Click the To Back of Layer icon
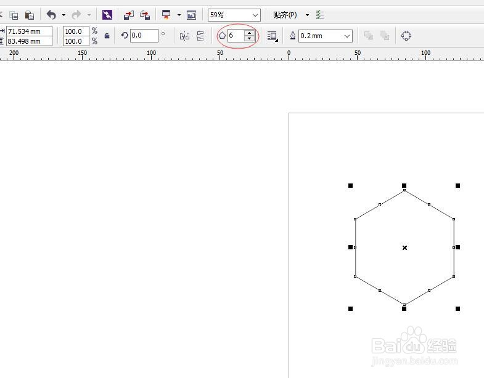 [x=385, y=36]
